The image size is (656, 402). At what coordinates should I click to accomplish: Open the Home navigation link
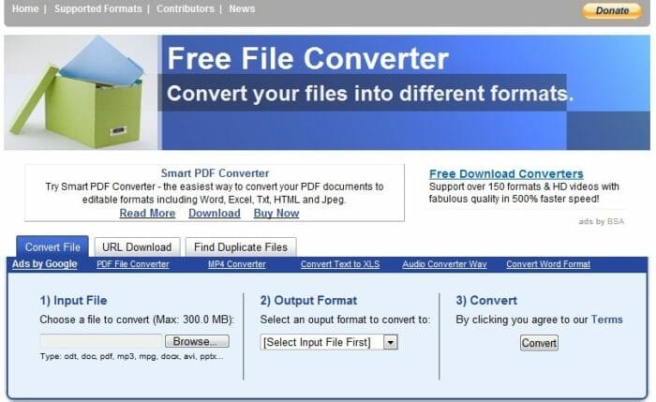[x=25, y=9]
